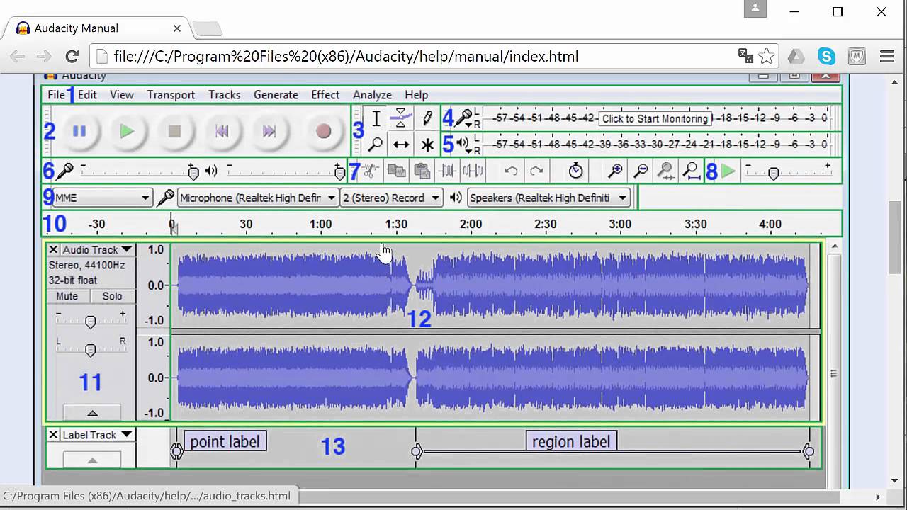Viewport: 907px width, 510px height.
Task: Open the Generate menu
Action: (276, 95)
